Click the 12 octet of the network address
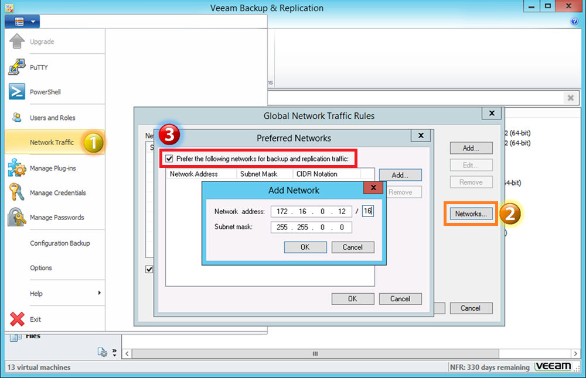 point(342,212)
